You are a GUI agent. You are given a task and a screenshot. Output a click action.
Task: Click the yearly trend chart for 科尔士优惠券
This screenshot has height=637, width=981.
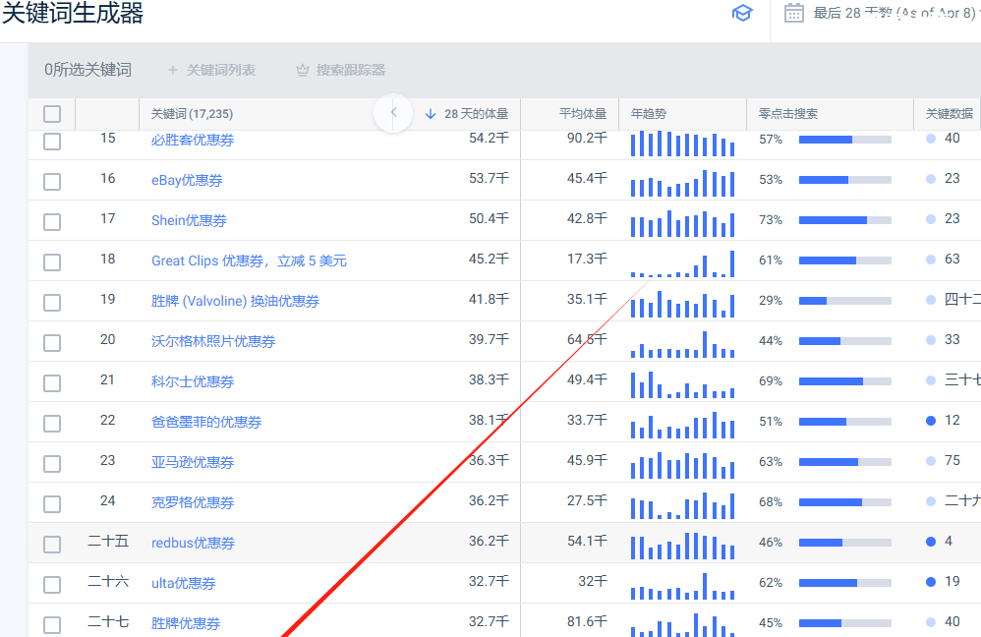(682, 384)
